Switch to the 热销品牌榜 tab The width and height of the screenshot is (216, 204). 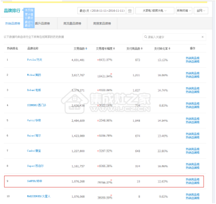(13, 24)
